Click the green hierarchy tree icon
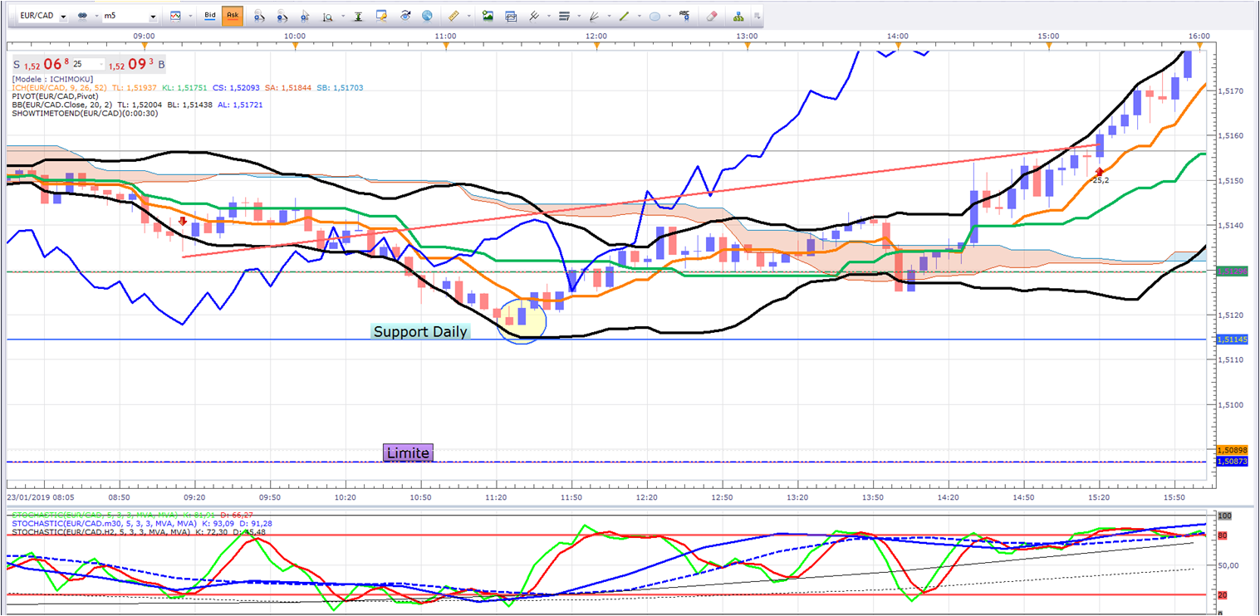Screen dimensions: 1260x616 [738, 16]
